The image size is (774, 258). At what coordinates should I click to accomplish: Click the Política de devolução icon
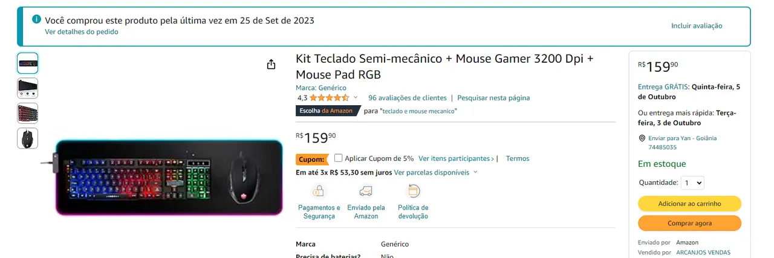point(413,192)
